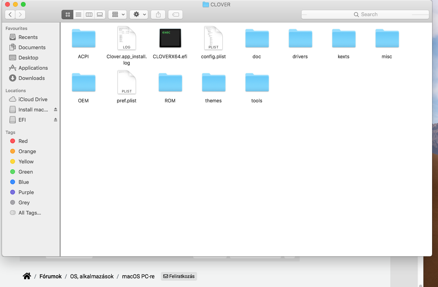Open the ROM folder
This screenshot has width=438, height=287.
(x=170, y=82)
